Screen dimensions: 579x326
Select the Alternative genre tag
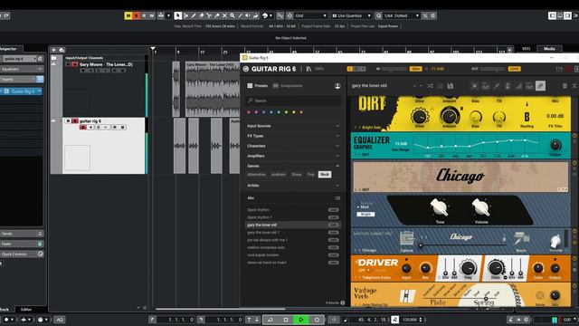pyautogui.click(x=256, y=175)
